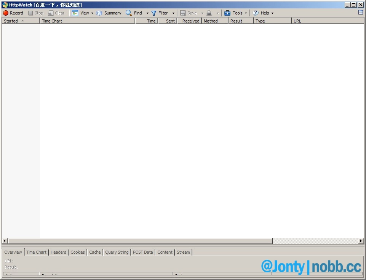
Task: Click the Tools toolbox icon
Action: coord(227,13)
